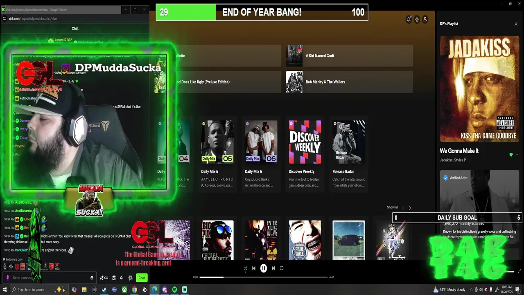
Task: Open the Windows notification center
Action: tap(518, 290)
